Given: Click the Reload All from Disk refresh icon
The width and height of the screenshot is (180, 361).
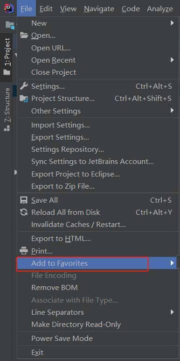Looking at the screenshot, I should click(x=24, y=212).
